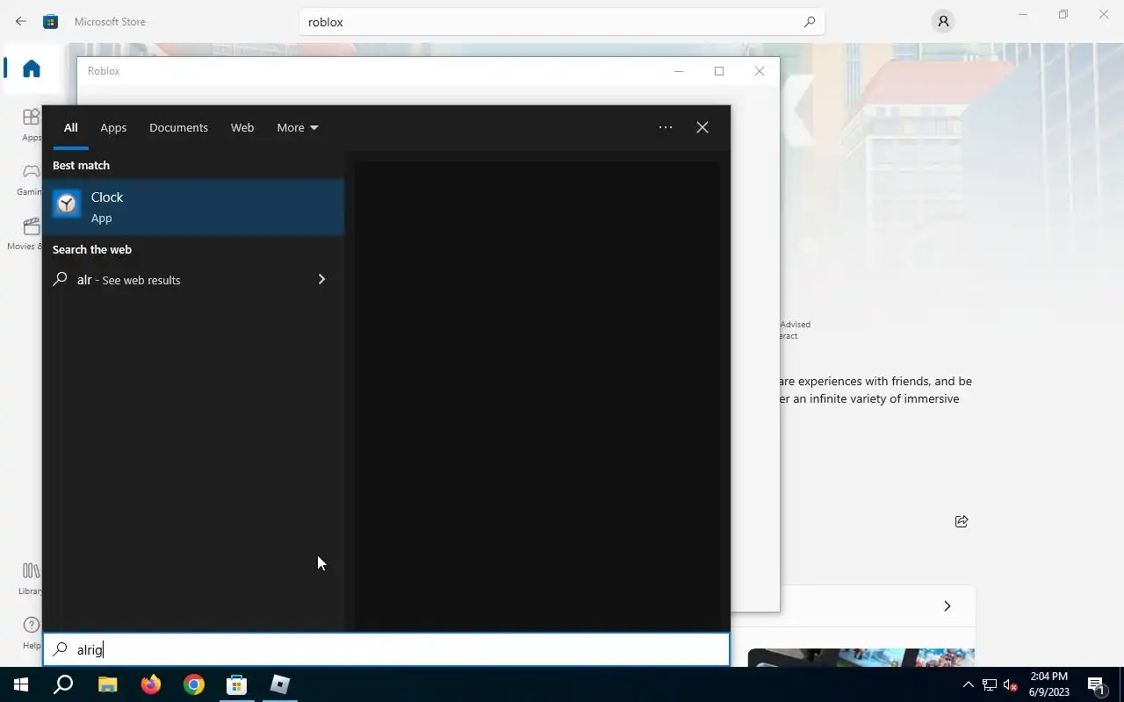Screen dimensions: 1124x702
Task: Open search options ellipsis menu
Action: click(x=666, y=127)
